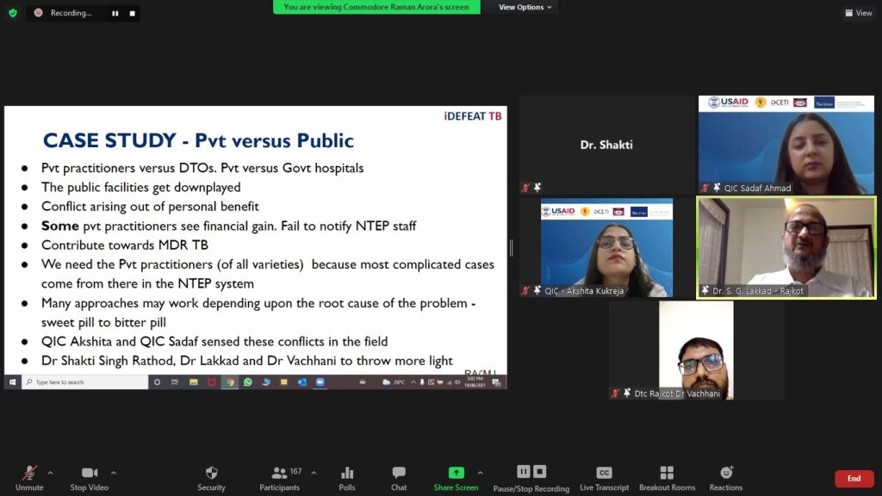Open Breakout Rooms

(667, 478)
